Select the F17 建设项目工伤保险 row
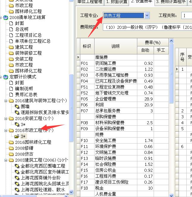192x197 pixels. [x=122, y=182]
